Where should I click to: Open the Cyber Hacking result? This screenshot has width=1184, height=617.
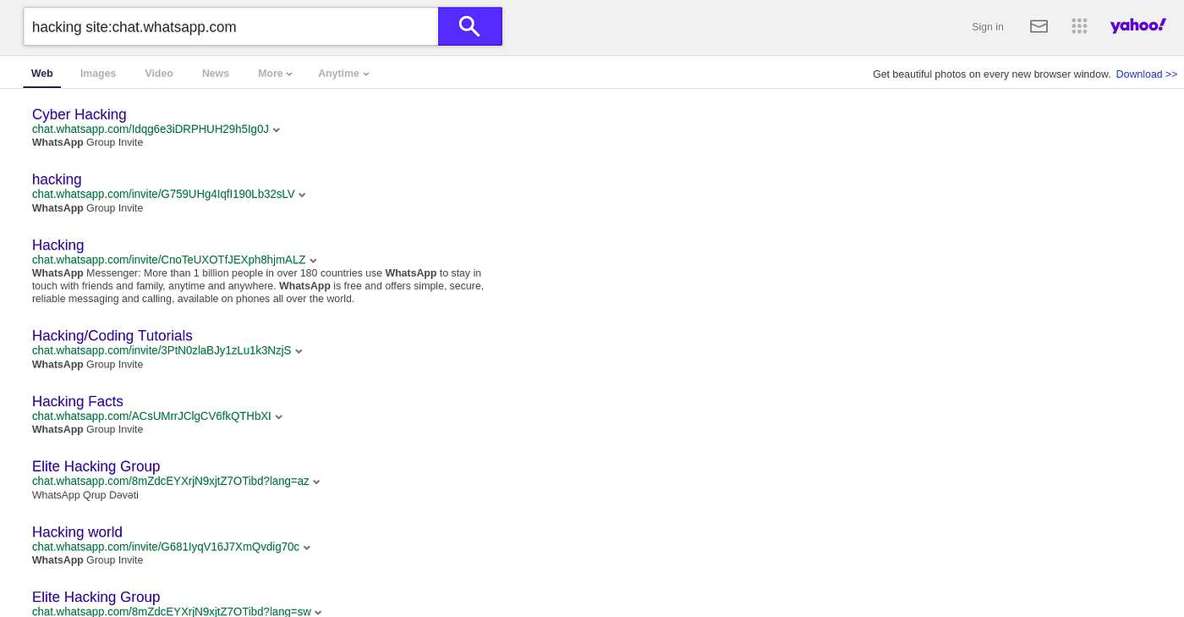point(79,114)
